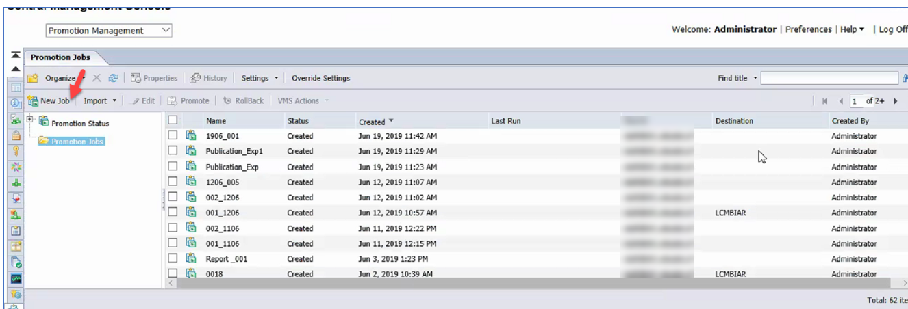Click the page number input box

click(x=857, y=101)
